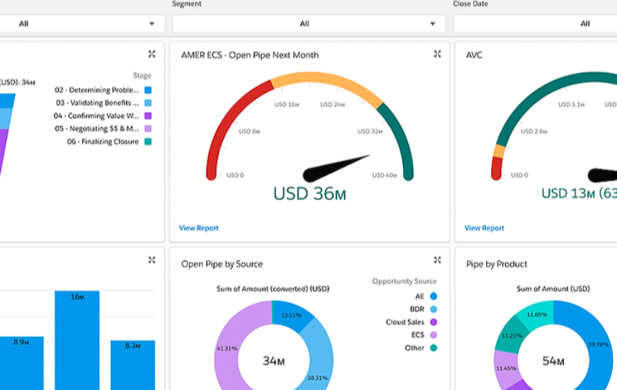
Task: Click the 54M total in donut center
Action: click(553, 361)
